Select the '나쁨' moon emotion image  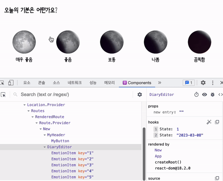point(156,42)
